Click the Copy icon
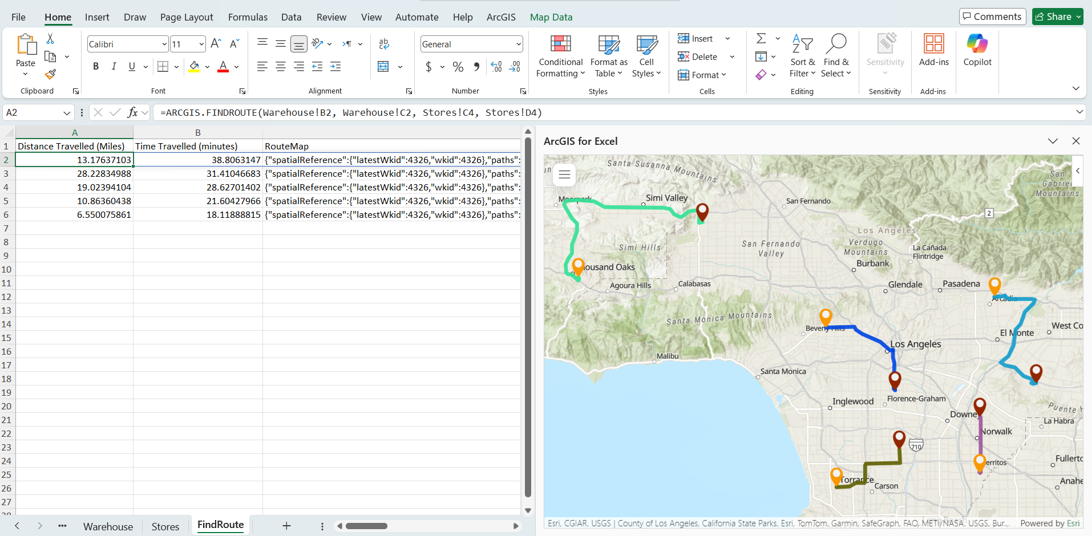Image resolution: width=1092 pixels, height=536 pixels. point(50,56)
